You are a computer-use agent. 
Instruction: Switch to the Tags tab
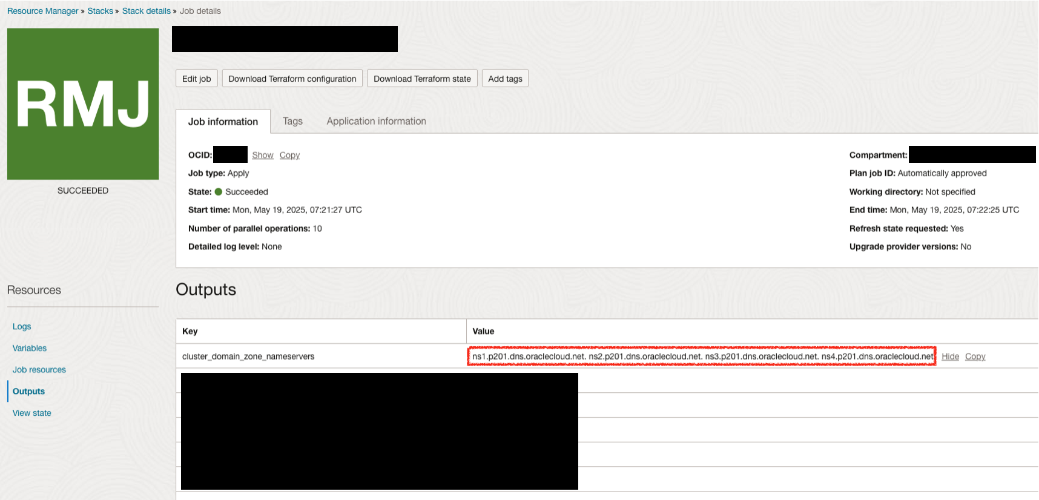coord(292,121)
